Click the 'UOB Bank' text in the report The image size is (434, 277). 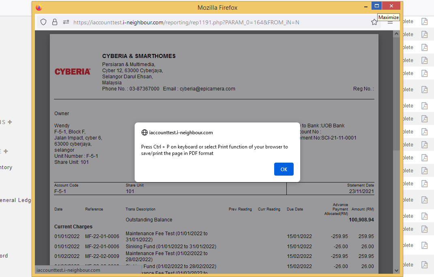(333, 126)
